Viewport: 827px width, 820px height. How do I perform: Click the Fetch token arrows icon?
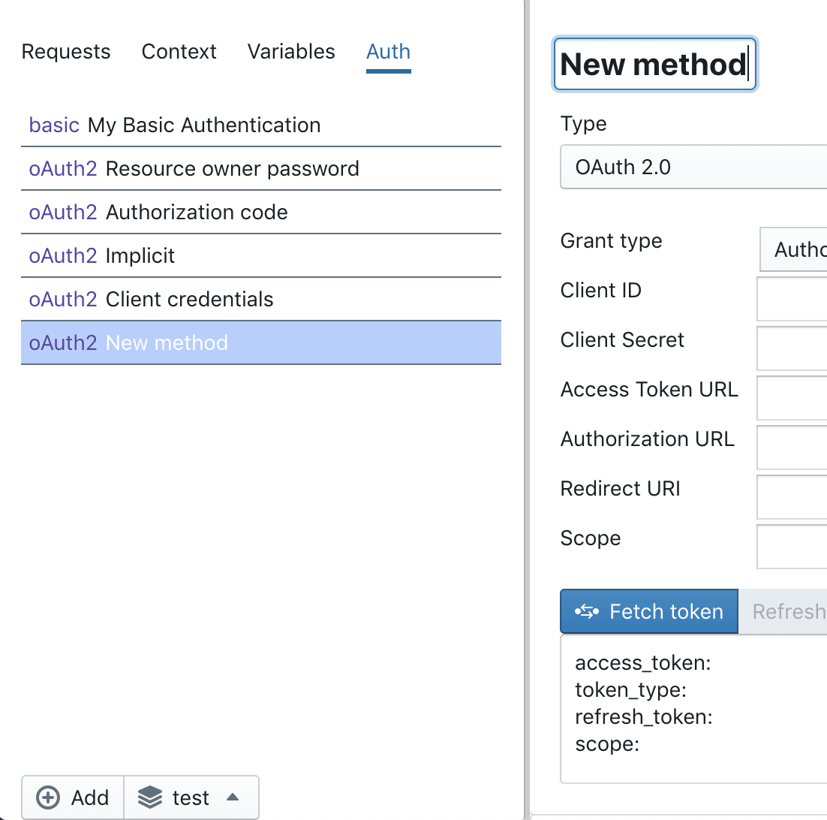pyautogui.click(x=587, y=612)
